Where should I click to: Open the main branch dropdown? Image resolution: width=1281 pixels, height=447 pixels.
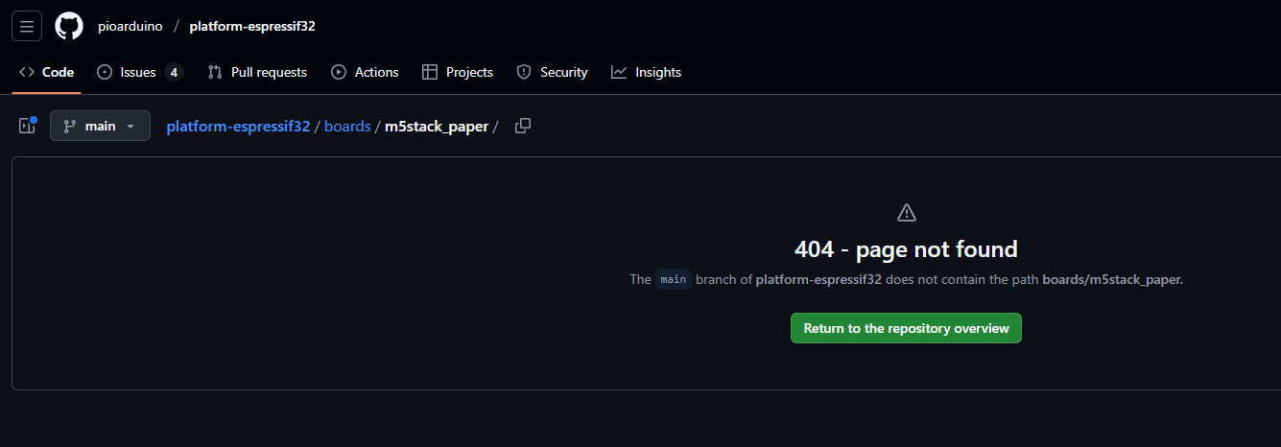click(100, 126)
